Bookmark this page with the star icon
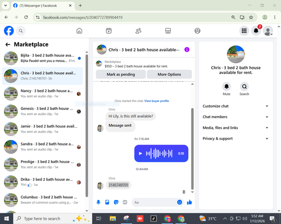 251,17
